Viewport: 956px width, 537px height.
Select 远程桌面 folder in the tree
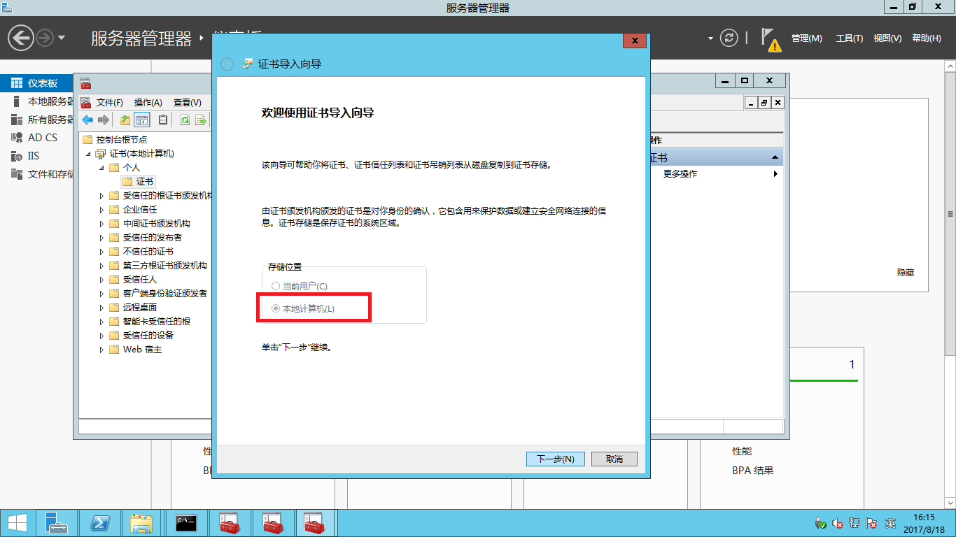[139, 308]
